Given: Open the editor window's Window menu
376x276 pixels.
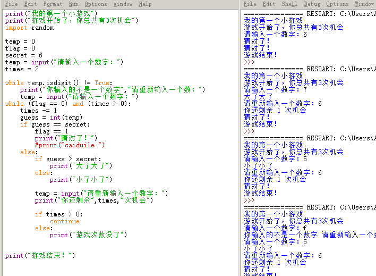Looking at the screenshot, I should (123, 4).
